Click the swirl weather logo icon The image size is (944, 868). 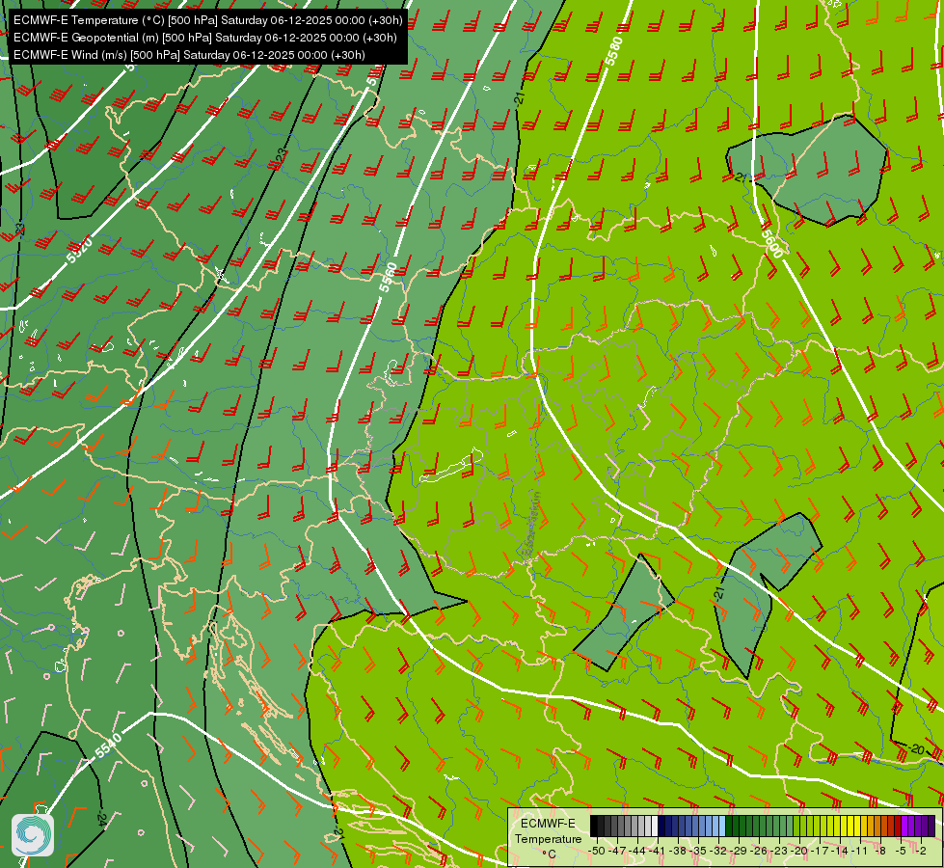point(33,835)
